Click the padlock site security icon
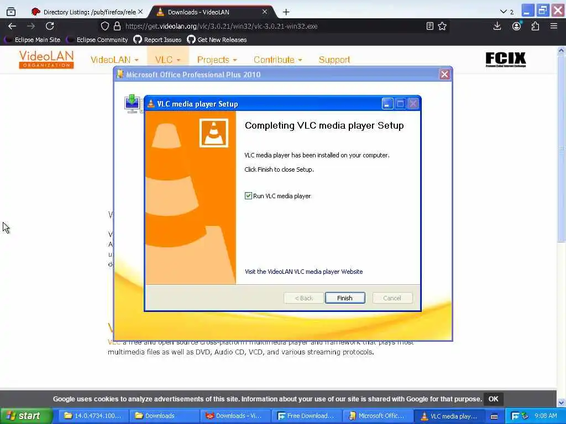 click(117, 26)
